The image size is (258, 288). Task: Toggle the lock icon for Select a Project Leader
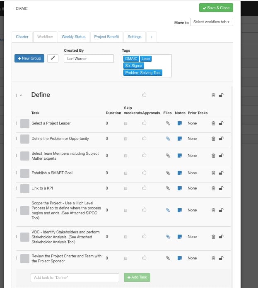point(221,123)
